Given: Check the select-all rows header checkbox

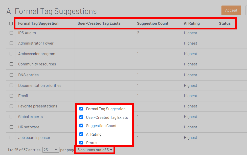Looking at the screenshot, I should 11,24.
